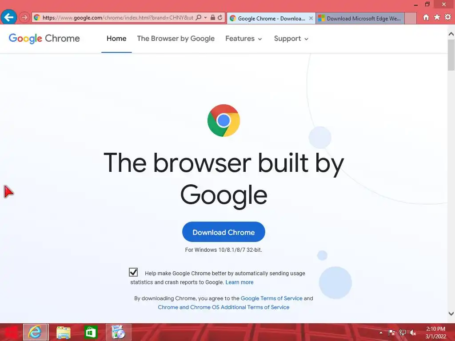This screenshot has width=455, height=341.
Task: Click the scrollbar up arrow
Action: pos(451,34)
